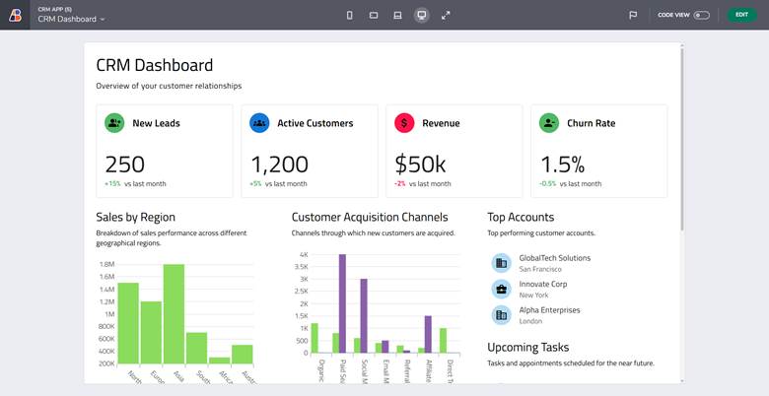
Task: Select the desktop monitor preview icon
Action: pyautogui.click(x=422, y=15)
